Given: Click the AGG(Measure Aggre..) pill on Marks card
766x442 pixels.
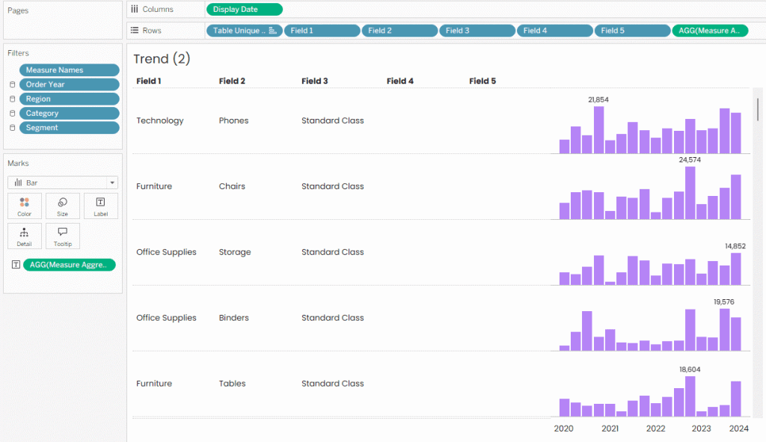Looking at the screenshot, I should click(69, 265).
